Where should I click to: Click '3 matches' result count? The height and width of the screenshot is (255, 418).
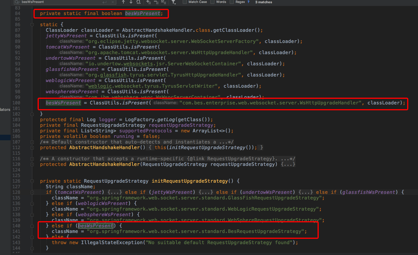tap(263, 2)
